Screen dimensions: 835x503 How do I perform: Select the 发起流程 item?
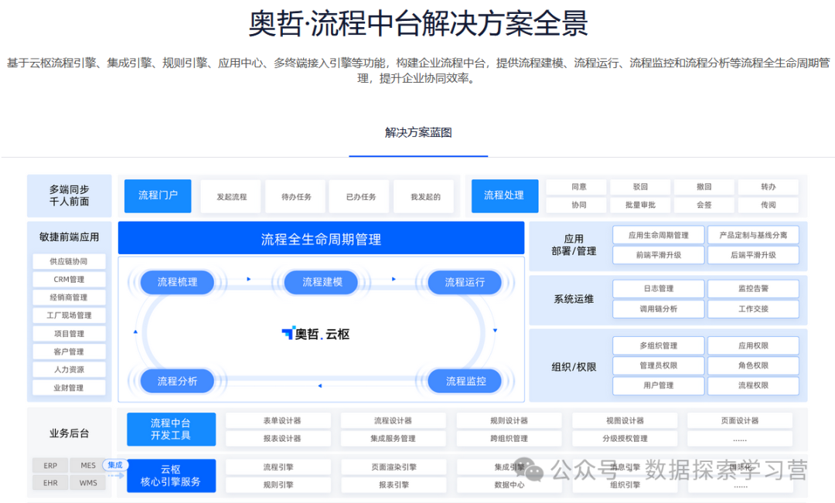coord(231,197)
